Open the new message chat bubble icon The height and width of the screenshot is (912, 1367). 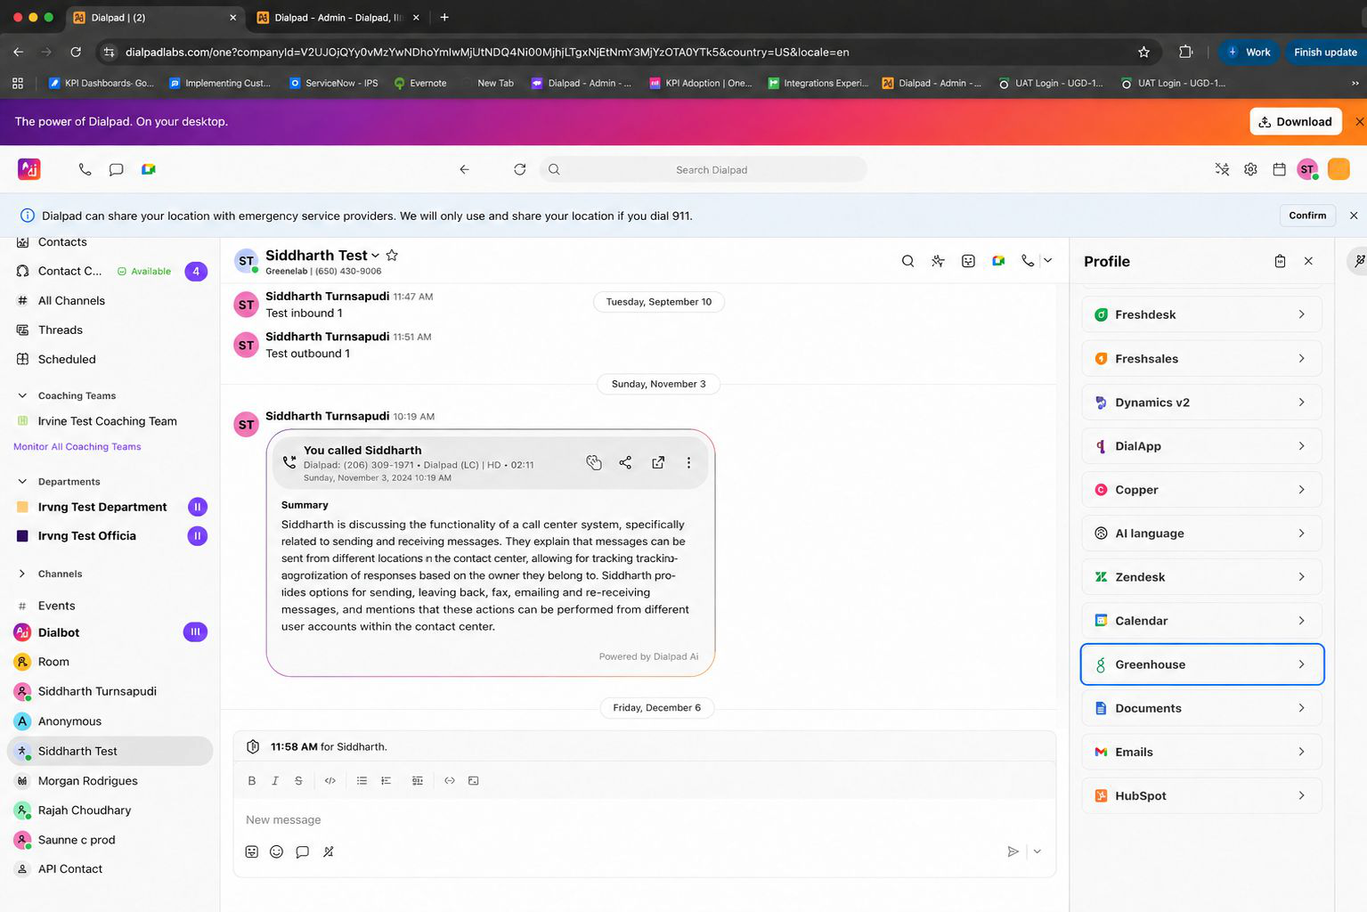tap(116, 169)
